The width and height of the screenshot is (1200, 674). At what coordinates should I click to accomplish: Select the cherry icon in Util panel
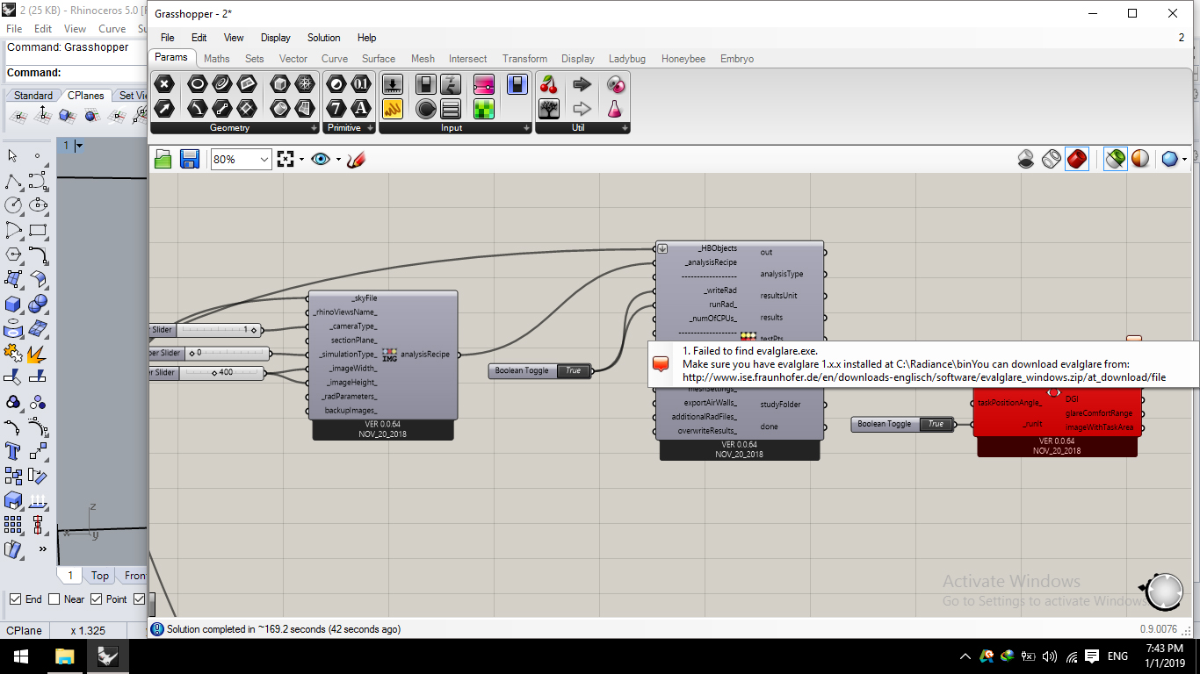pyautogui.click(x=549, y=84)
